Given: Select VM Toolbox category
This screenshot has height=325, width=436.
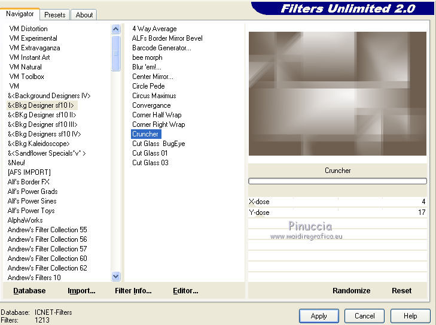Looking at the screenshot, I should coord(26,77).
